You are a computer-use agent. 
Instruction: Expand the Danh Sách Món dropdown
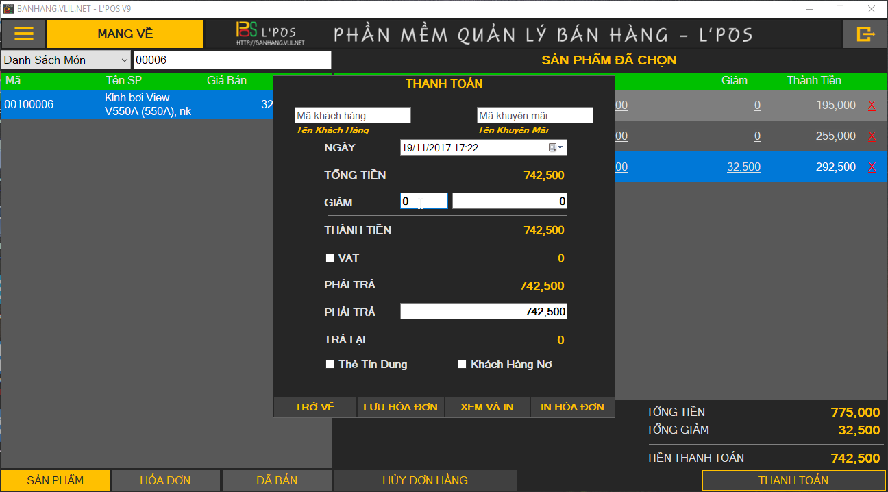124,60
